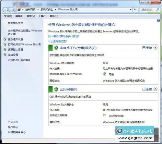Click shield icon beside 打开或关闭 Windows 防火墙
Screen dimensions: 162x144
point(5,44)
